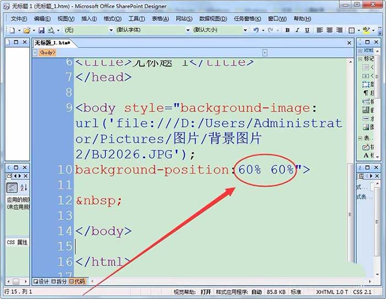Select the CSS 属性 tab

(x=17, y=242)
